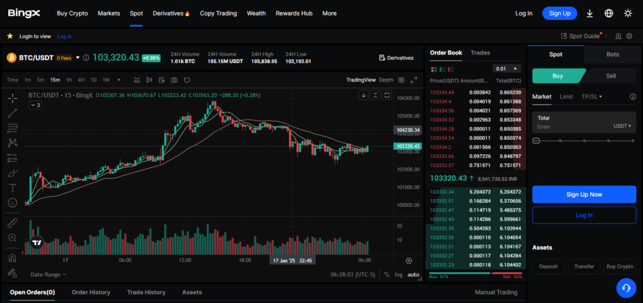Select the trend line drawing tool

(13, 113)
